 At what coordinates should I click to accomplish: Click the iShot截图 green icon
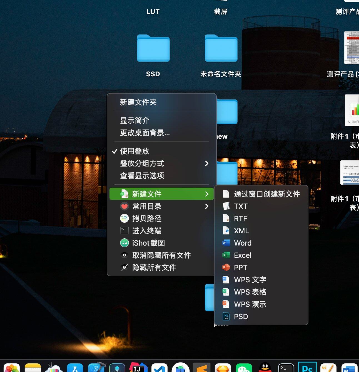click(x=124, y=243)
